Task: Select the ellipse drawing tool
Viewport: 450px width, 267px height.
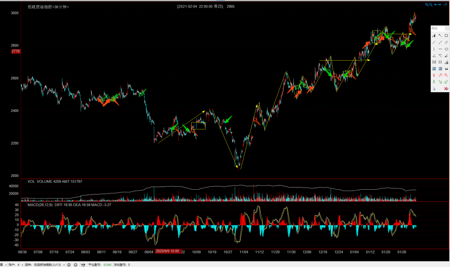Action: pyautogui.click(x=446, y=49)
